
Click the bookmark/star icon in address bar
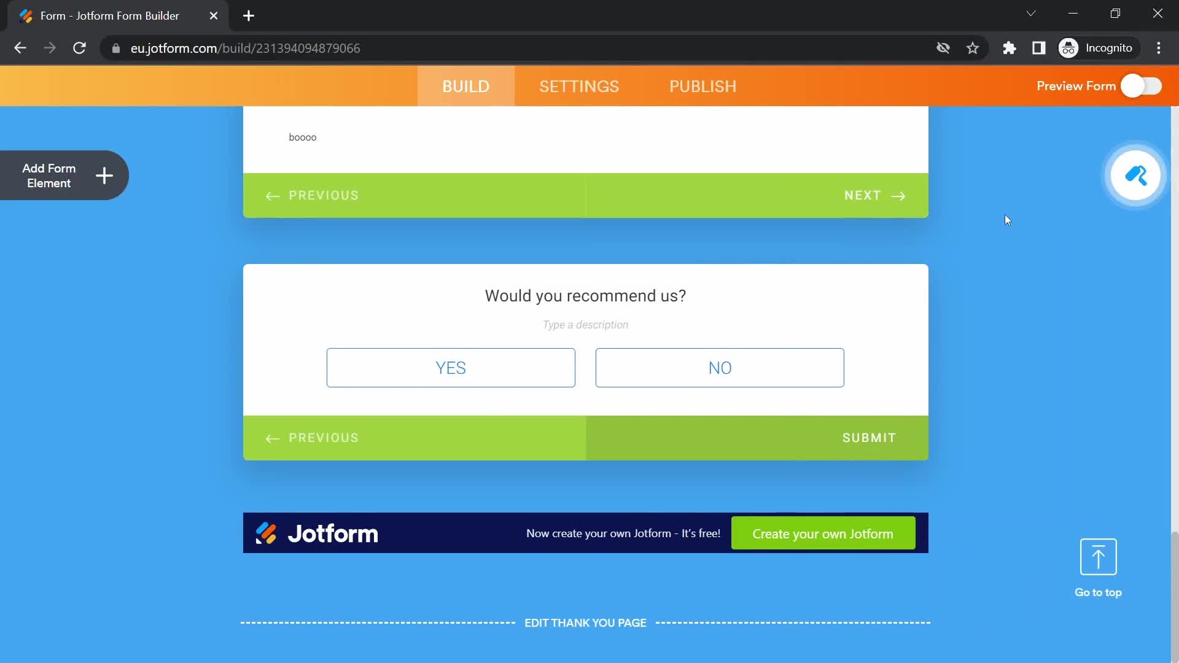point(973,48)
